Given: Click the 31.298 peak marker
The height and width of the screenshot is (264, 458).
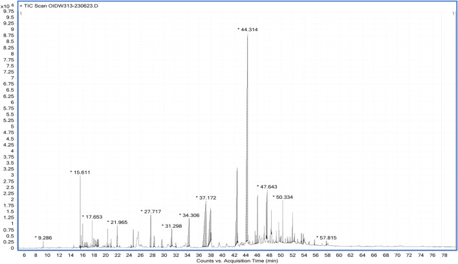Looking at the screenshot, I should pos(173,226).
